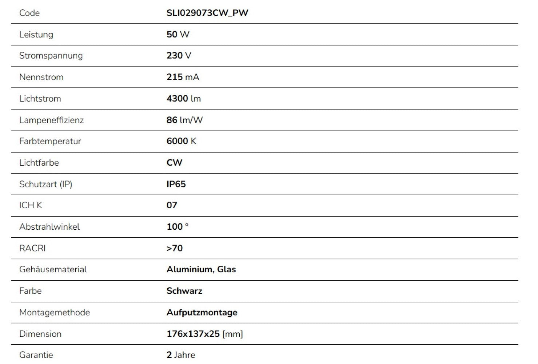Select the 86 lm/W efficiency value
This screenshot has height=364, width=538.
pos(184,120)
